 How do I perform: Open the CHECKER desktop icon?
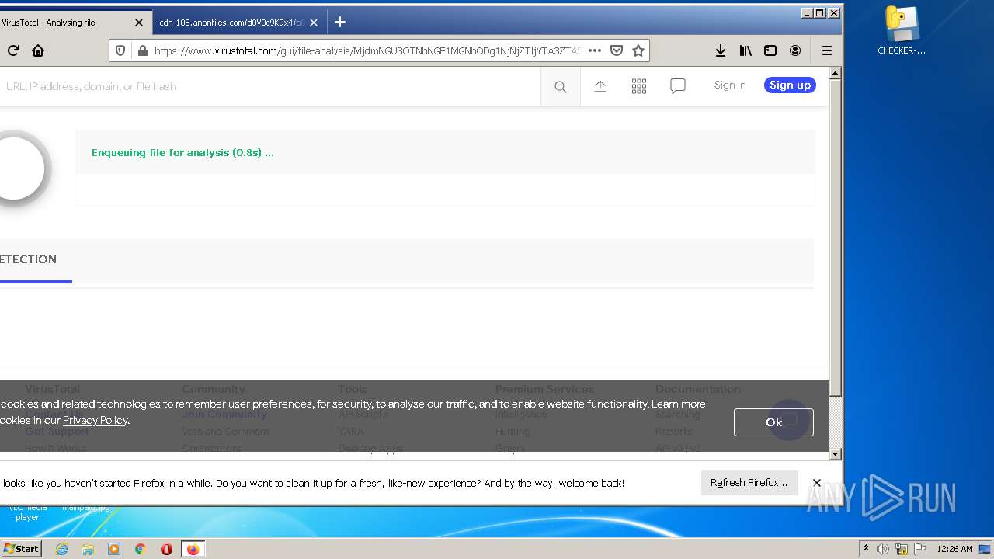(x=902, y=31)
